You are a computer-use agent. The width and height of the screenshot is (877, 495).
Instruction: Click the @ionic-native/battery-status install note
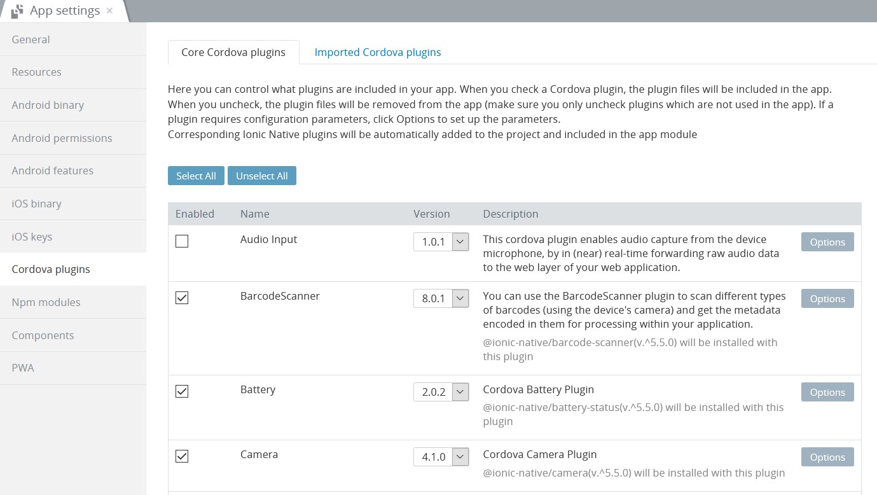633,414
